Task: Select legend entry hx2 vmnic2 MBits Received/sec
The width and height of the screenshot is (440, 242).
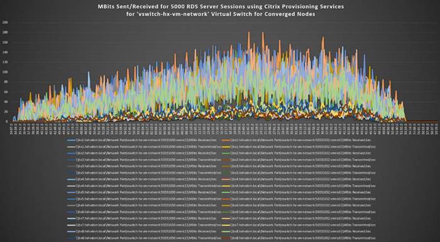Action: click(142, 153)
